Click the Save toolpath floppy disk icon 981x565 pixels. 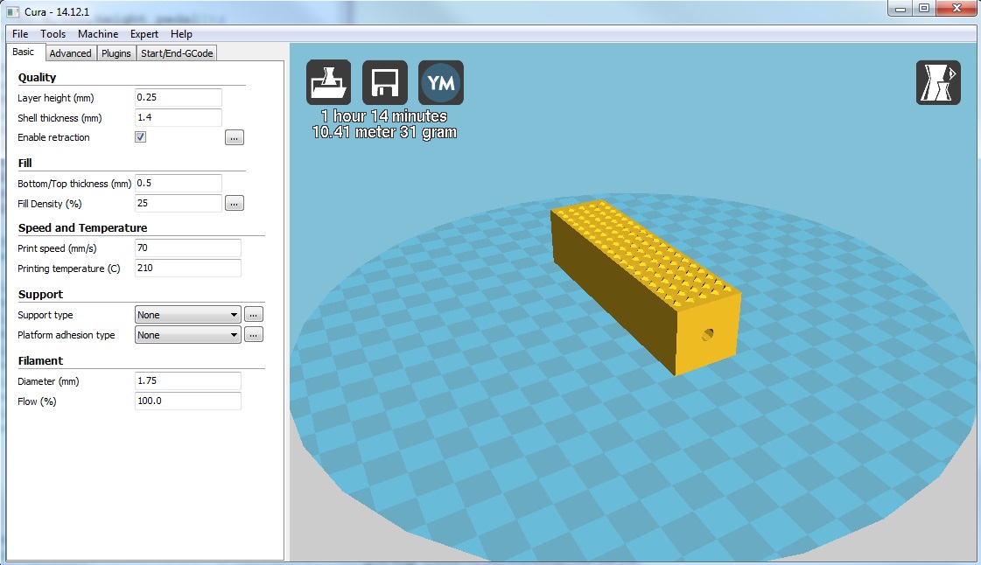385,83
